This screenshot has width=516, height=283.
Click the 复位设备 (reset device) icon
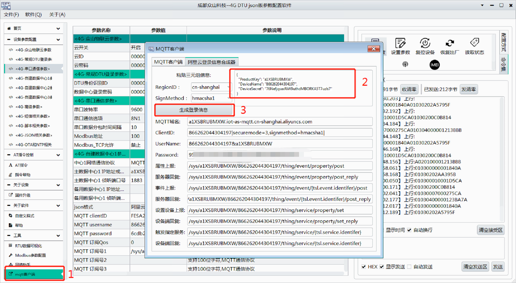425,43
